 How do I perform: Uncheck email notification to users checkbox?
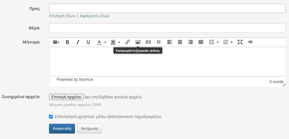(51, 117)
